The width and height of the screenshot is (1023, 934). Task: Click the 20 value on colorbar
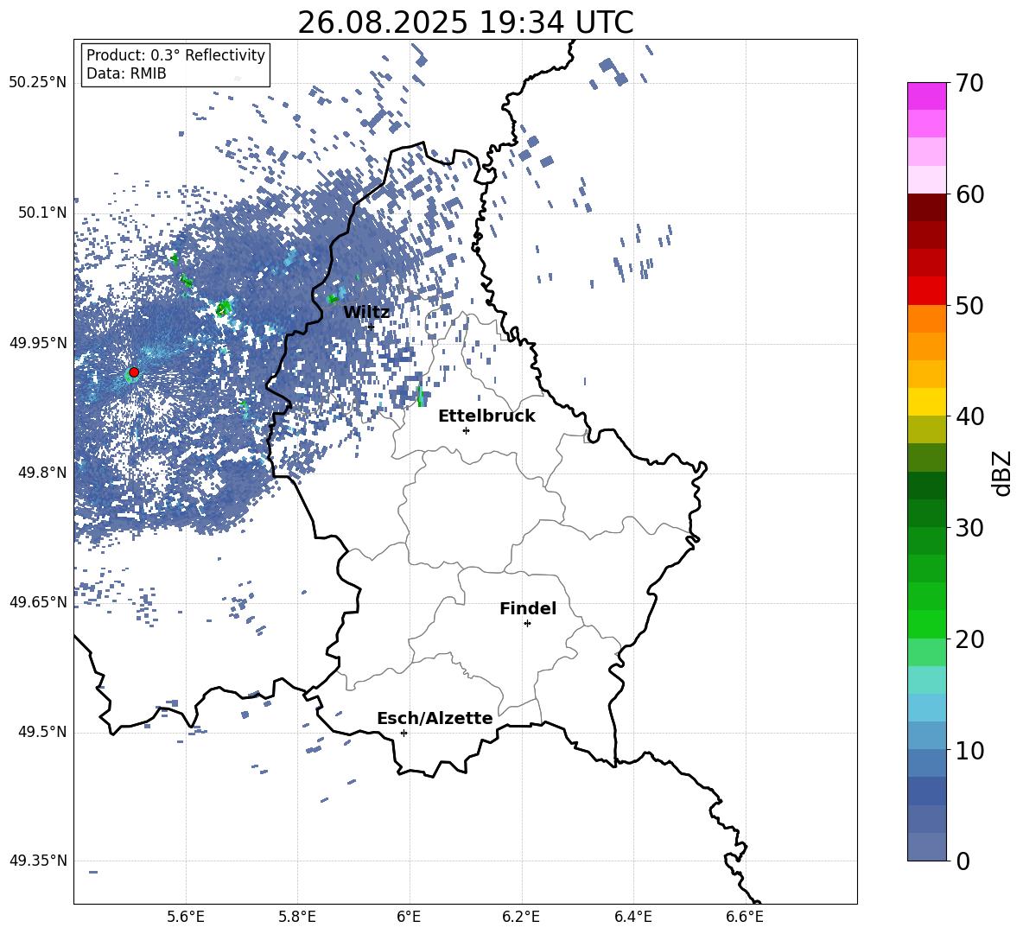tap(969, 639)
